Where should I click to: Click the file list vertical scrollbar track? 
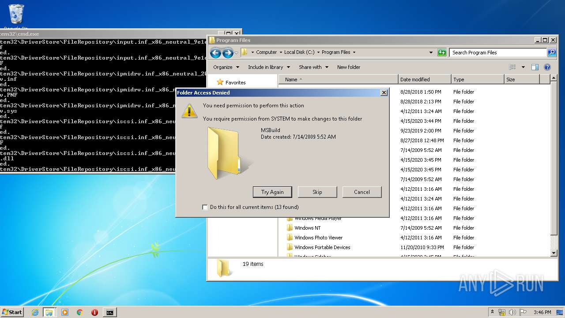(x=554, y=242)
